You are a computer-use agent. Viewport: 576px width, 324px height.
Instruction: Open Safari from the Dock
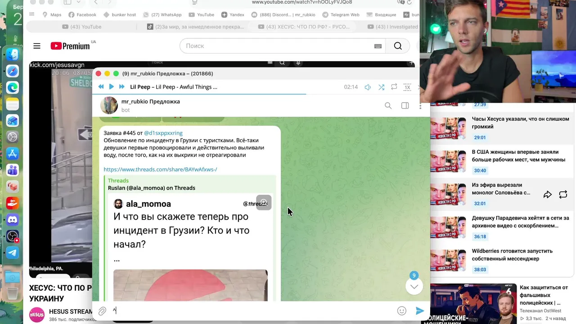(13, 71)
